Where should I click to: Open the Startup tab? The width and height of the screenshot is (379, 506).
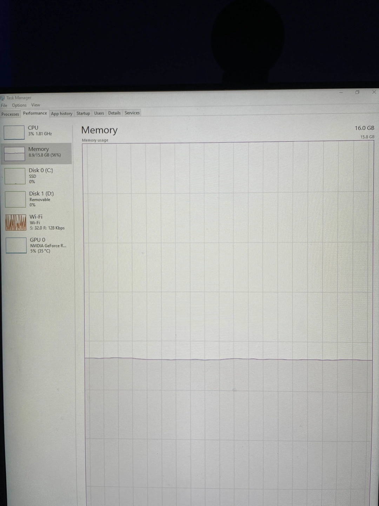tap(83, 113)
